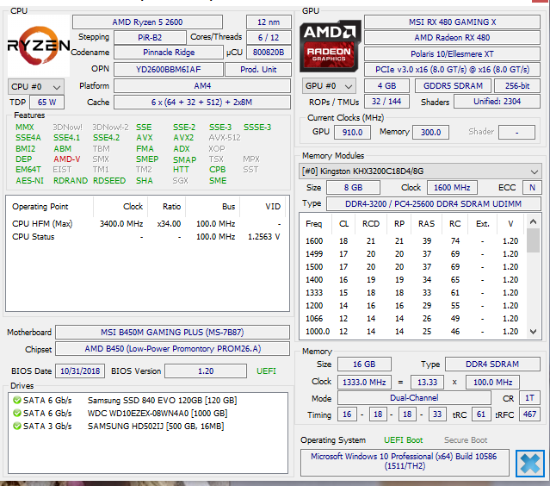Image resolution: width=550 pixels, height=486 pixels.
Task: Click the Unified: 2304 shaders field
Action: click(x=497, y=102)
